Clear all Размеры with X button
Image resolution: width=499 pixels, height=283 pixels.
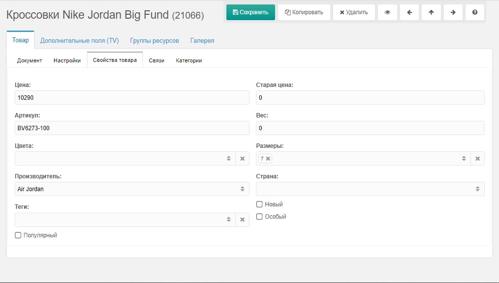(478, 159)
